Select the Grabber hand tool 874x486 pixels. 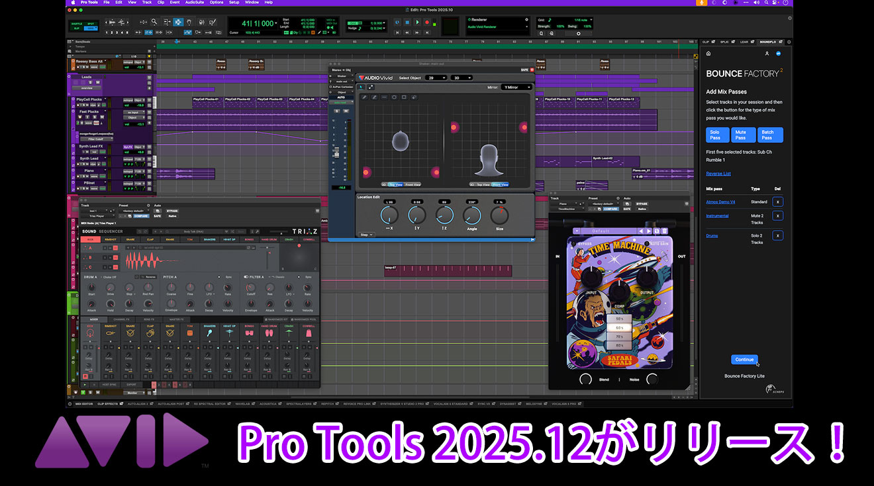coord(189,22)
